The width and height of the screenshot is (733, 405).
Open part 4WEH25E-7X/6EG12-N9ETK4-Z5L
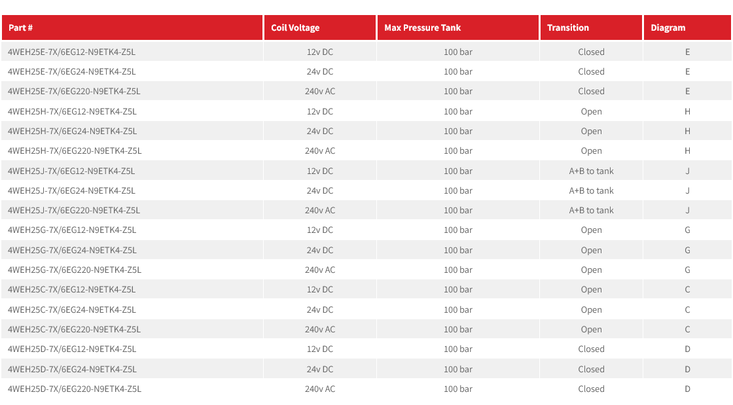point(71,52)
